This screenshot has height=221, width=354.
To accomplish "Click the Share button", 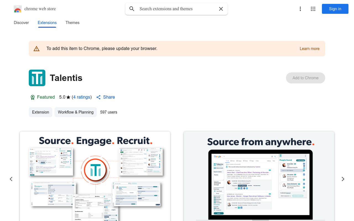I will pos(105,97).
